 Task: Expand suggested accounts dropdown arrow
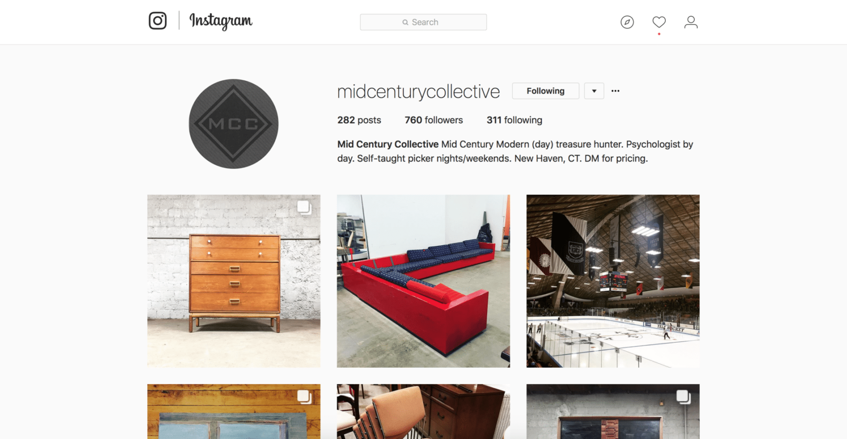coord(594,91)
